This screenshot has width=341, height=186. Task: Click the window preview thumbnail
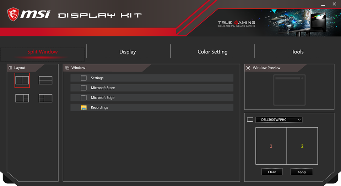(289, 90)
